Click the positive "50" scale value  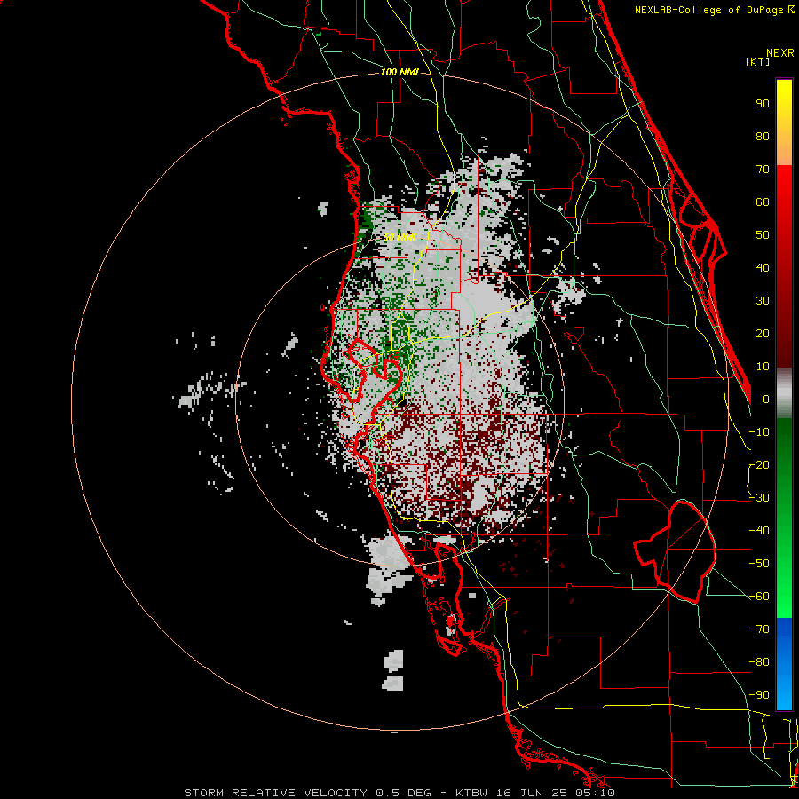click(763, 235)
